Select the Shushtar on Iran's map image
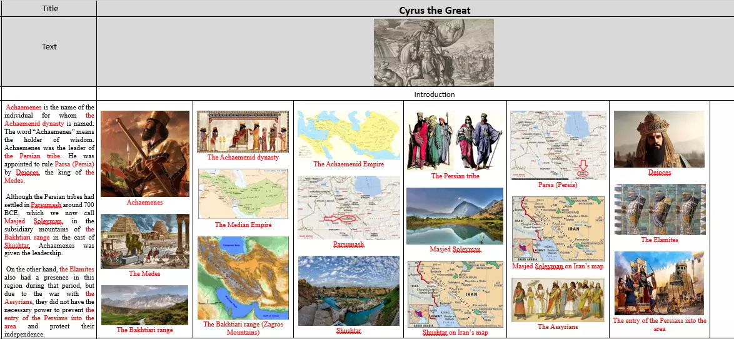Image resolution: width=734 pixels, height=339 pixels. [x=455, y=294]
